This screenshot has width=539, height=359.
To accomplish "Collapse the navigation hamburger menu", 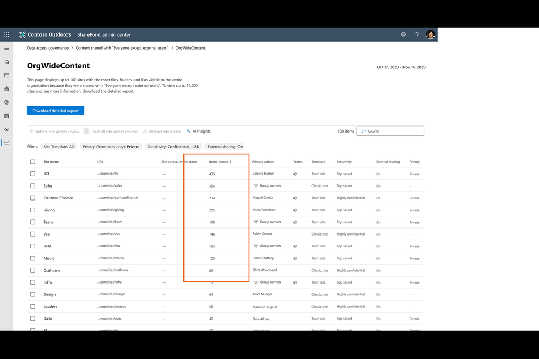I will click(x=6, y=49).
